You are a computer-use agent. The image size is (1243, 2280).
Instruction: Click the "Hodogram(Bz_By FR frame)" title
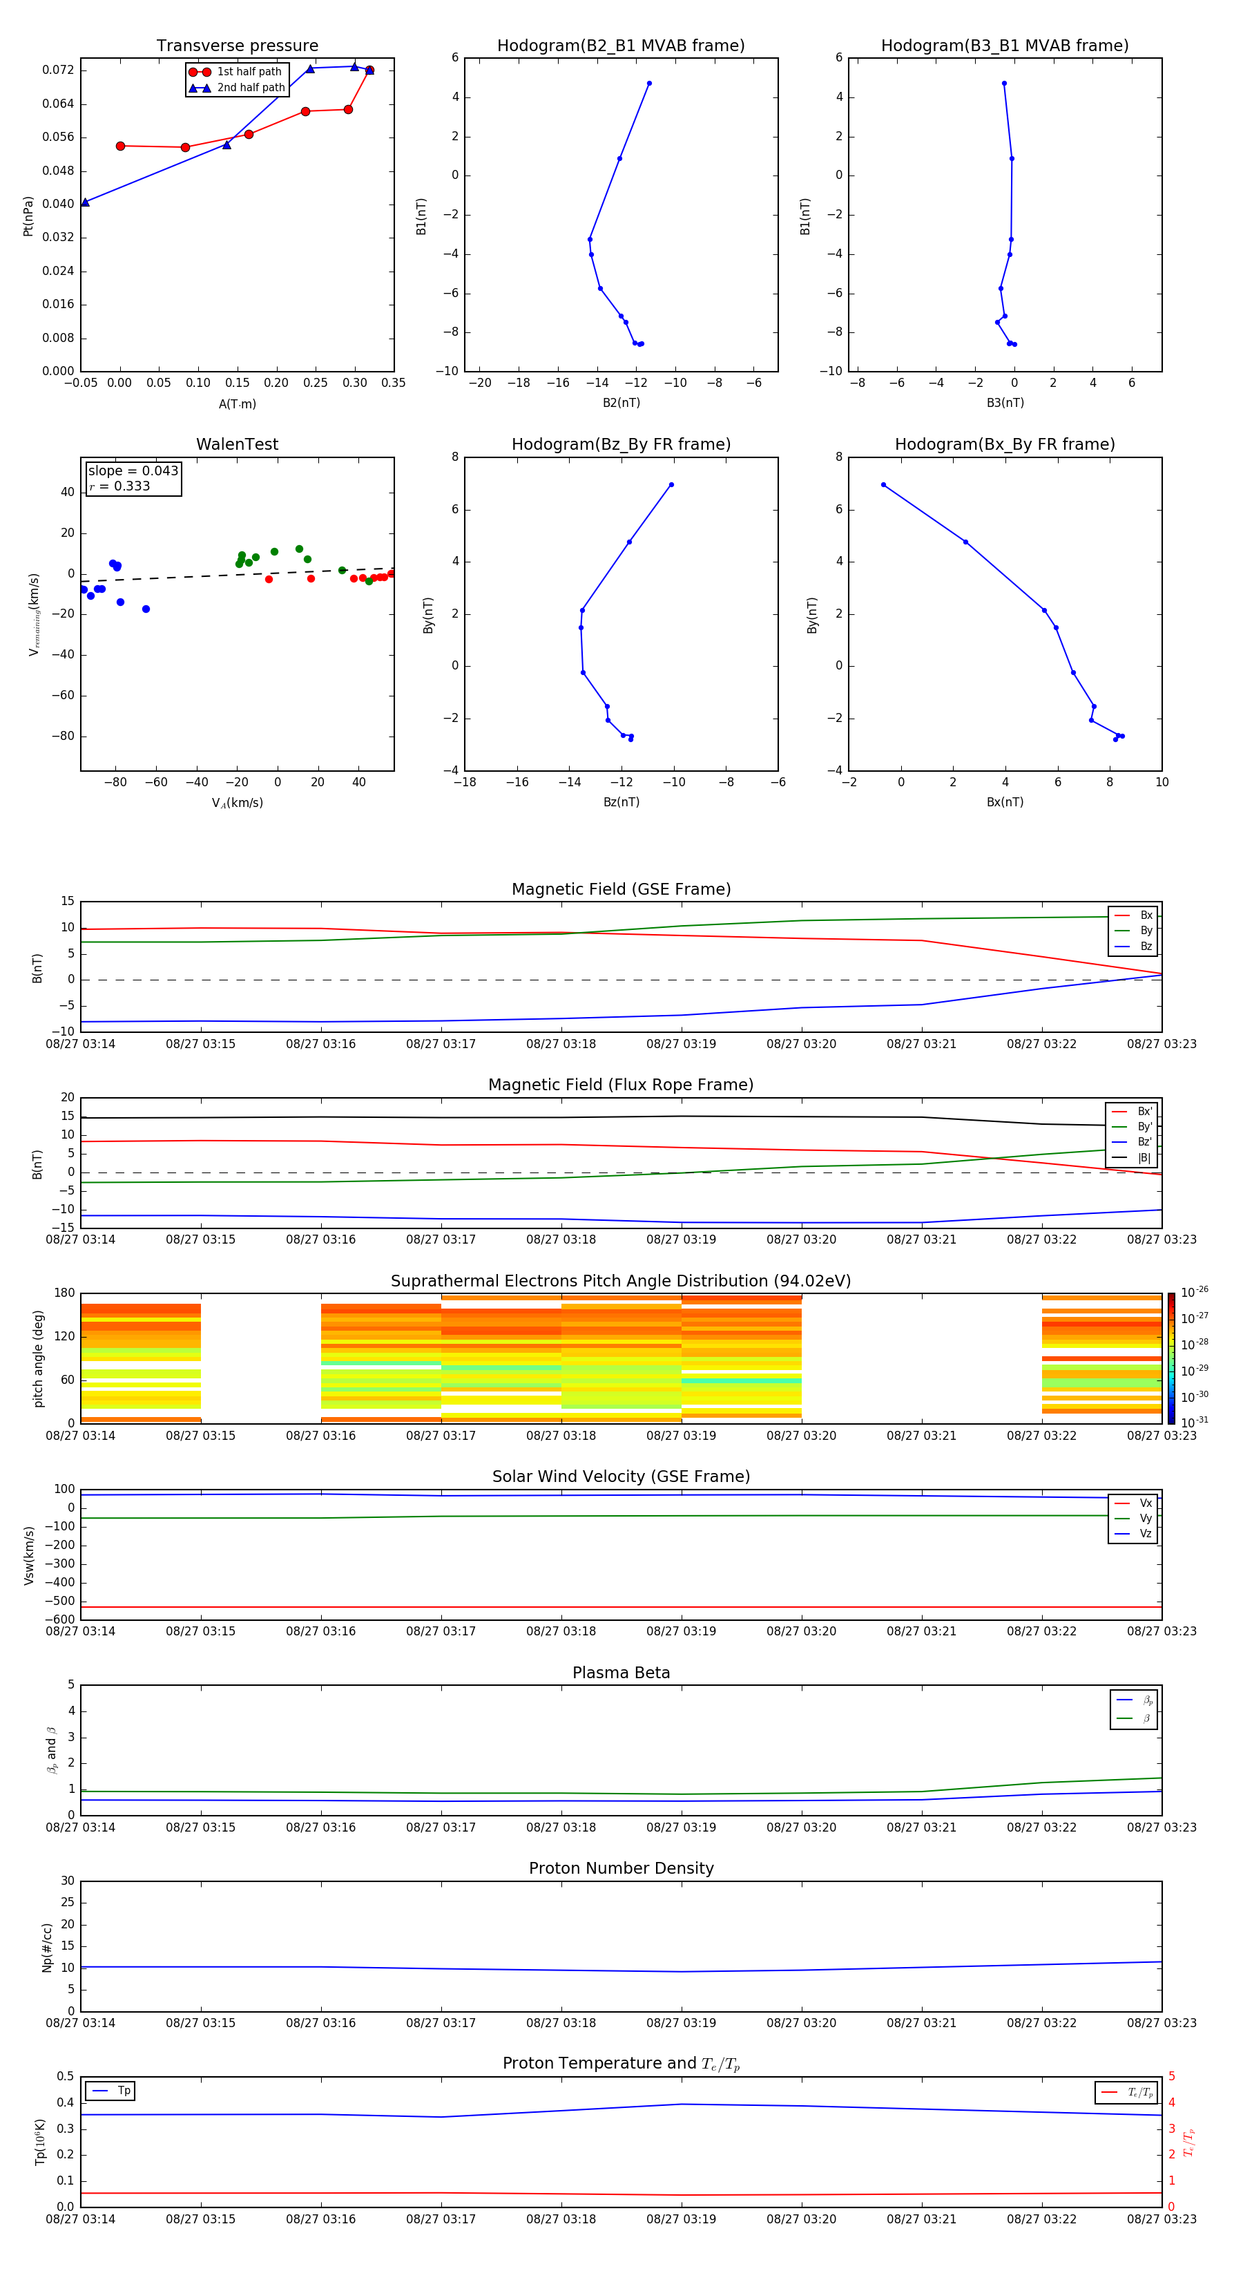[621, 444]
